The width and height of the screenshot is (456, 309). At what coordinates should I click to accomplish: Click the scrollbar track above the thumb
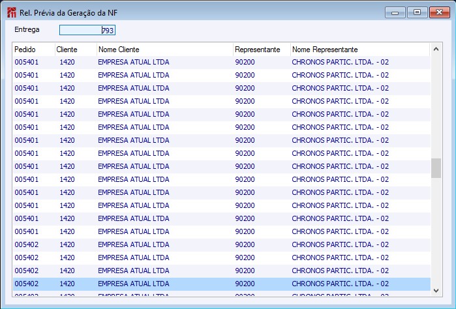tap(436, 106)
